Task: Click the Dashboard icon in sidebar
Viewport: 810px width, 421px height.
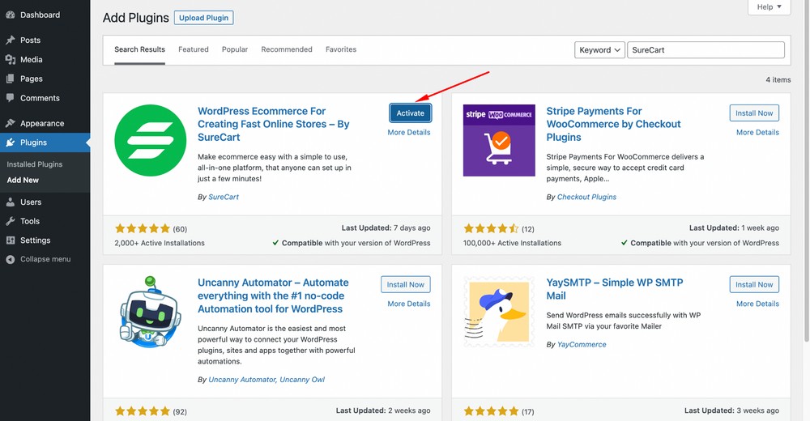Action: click(10, 15)
